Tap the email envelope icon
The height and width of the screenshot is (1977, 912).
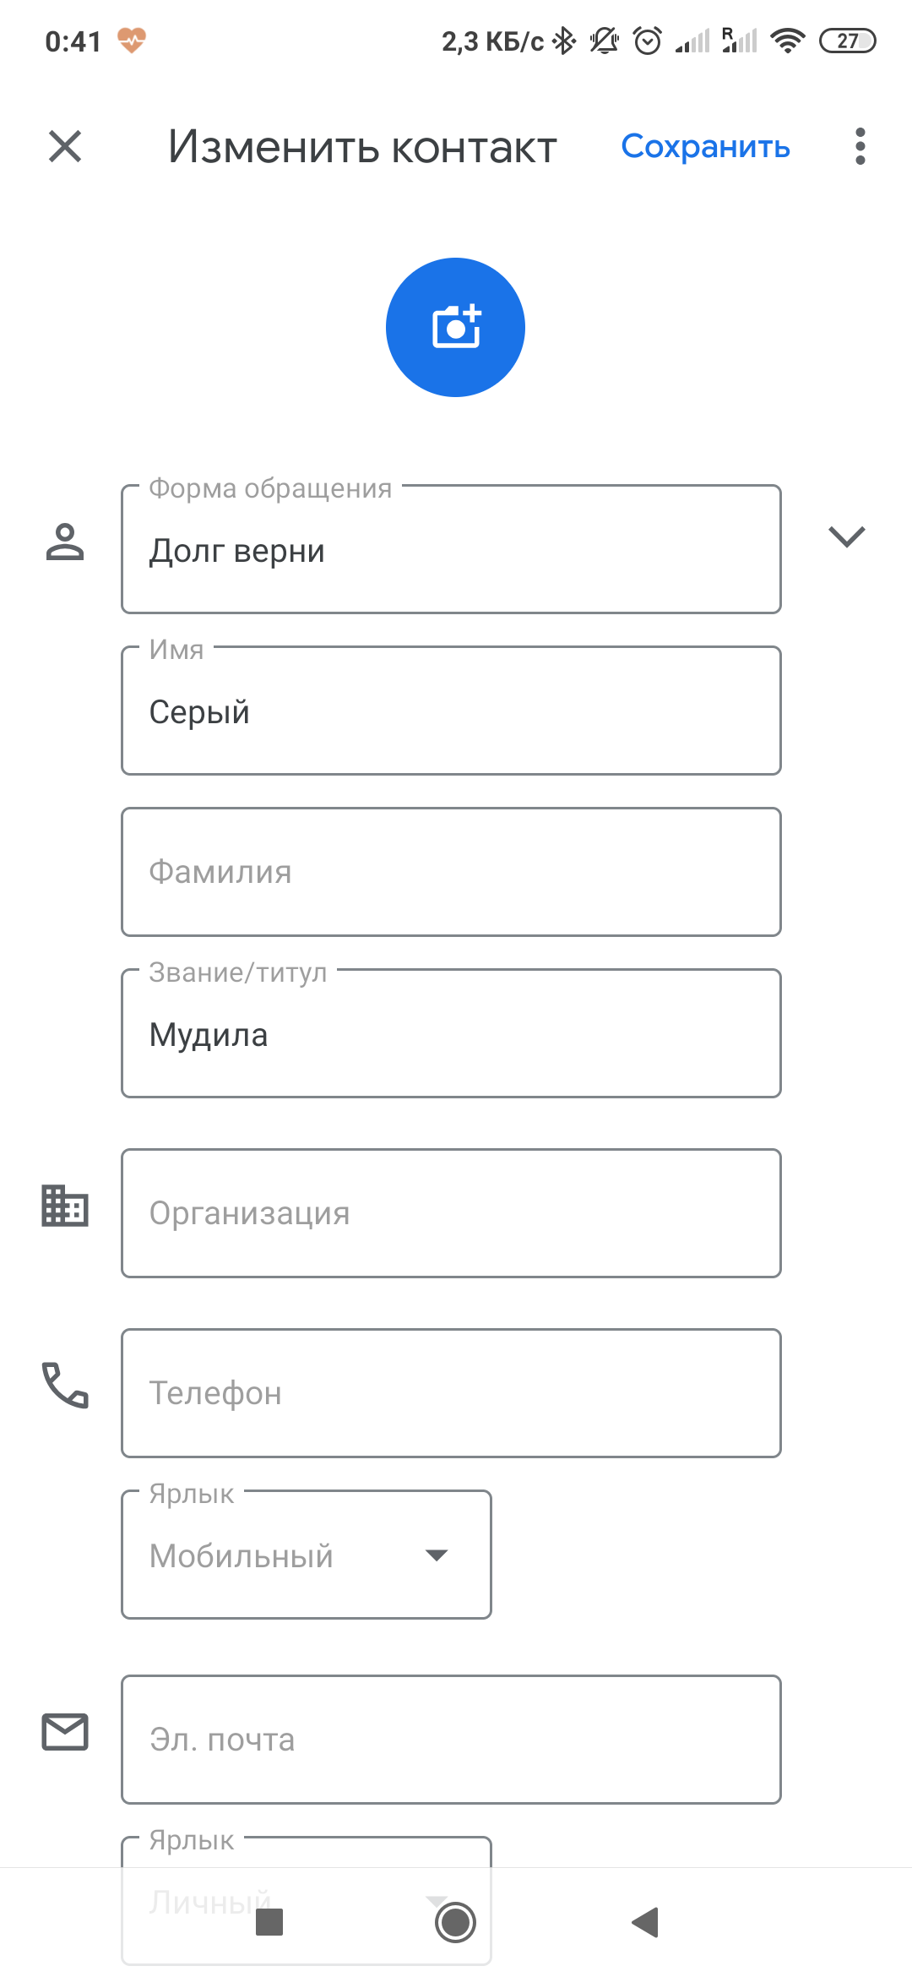pyautogui.click(x=65, y=1732)
